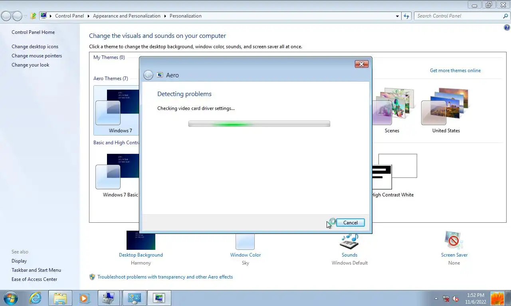Click the muted volume tray icon
511x306 pixels.
[456, 298]
